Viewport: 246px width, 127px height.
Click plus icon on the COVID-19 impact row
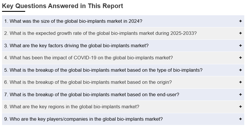[241, 58]
